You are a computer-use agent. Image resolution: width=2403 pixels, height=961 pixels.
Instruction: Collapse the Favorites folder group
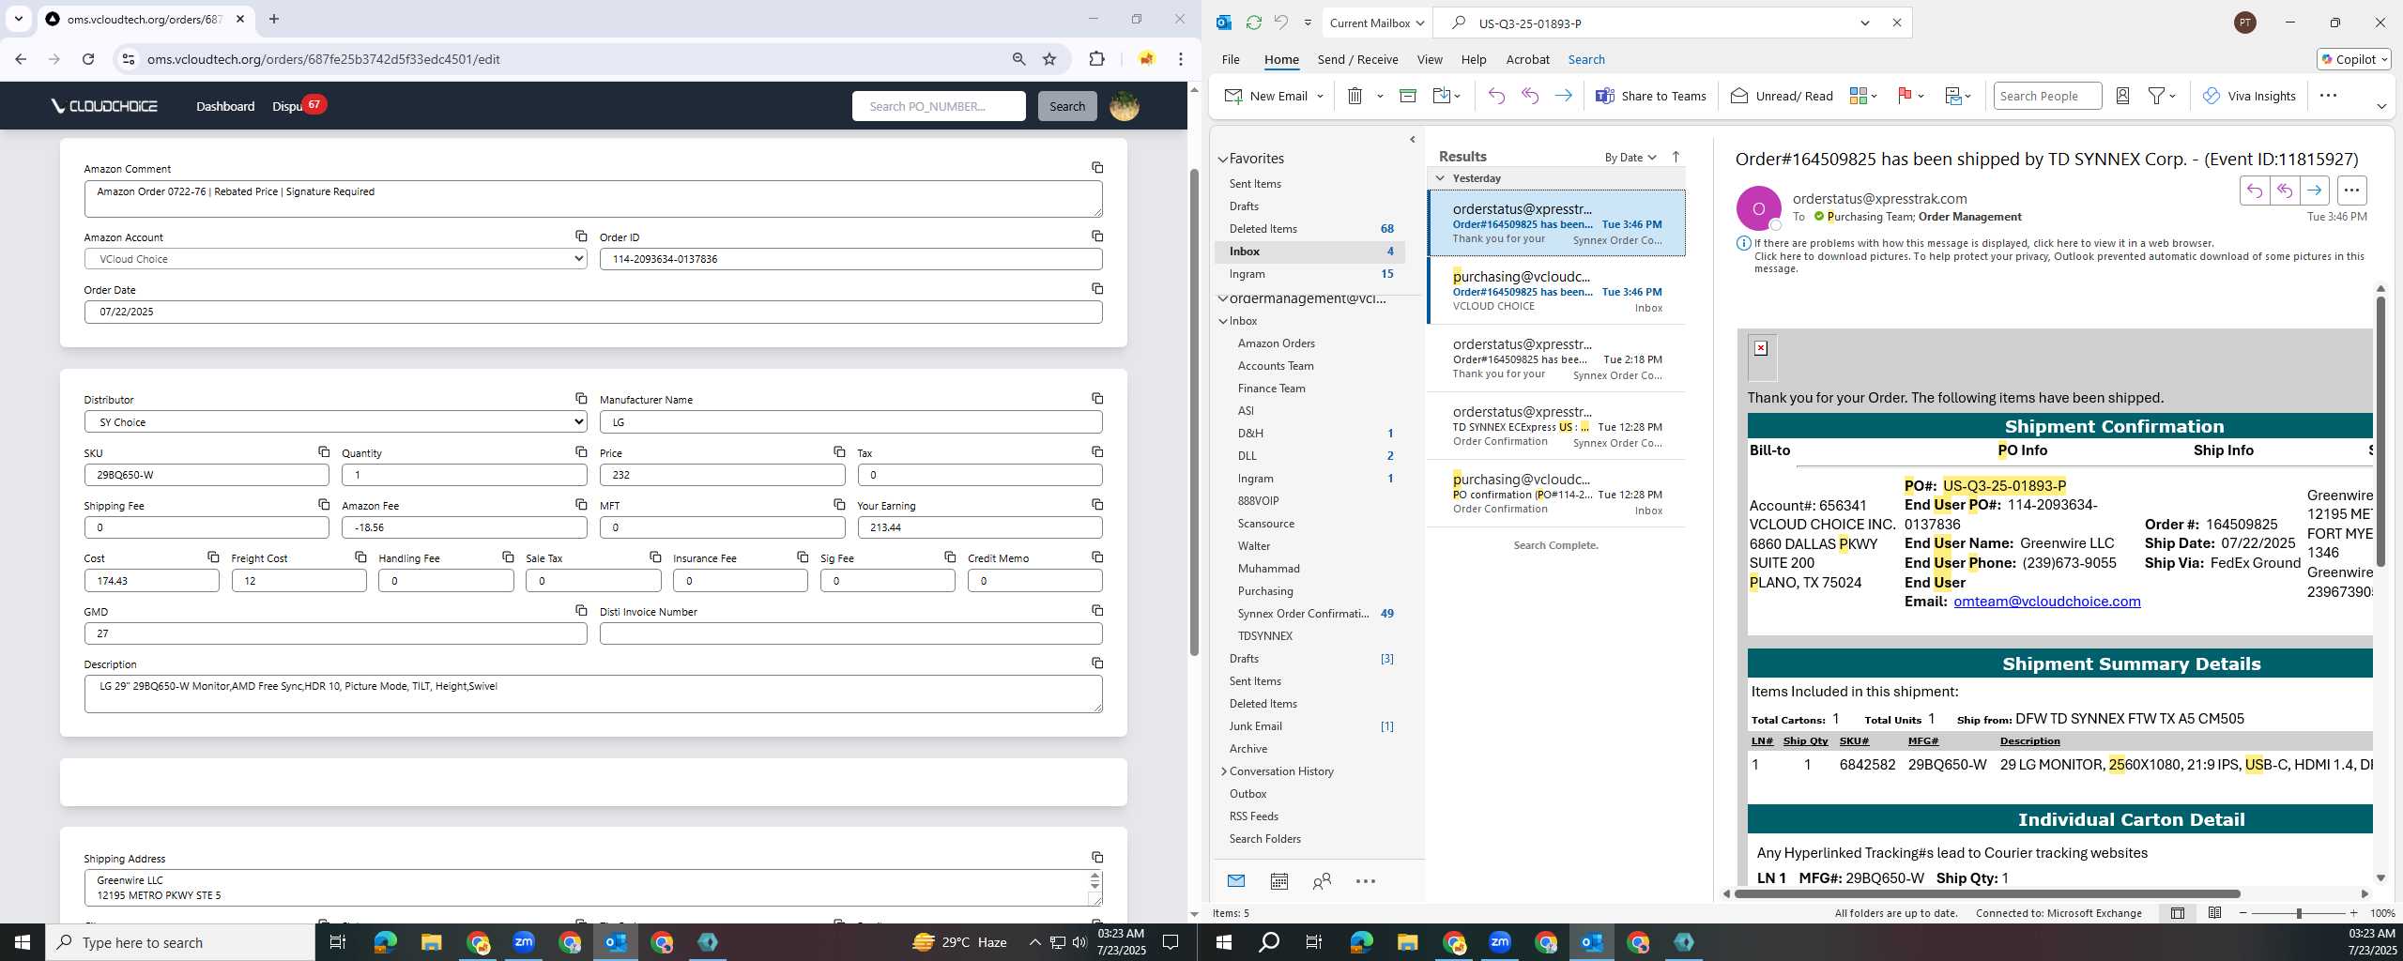(1222, 160)
